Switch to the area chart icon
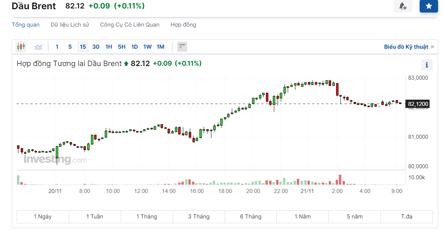 pos(38,47)
